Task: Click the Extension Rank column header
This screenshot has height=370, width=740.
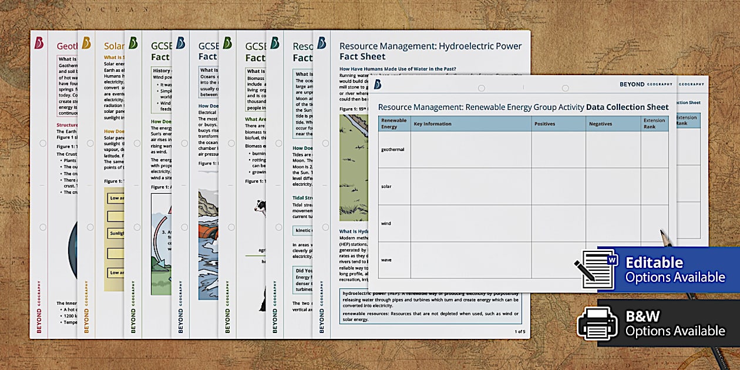Action: [x=654, y=124]
